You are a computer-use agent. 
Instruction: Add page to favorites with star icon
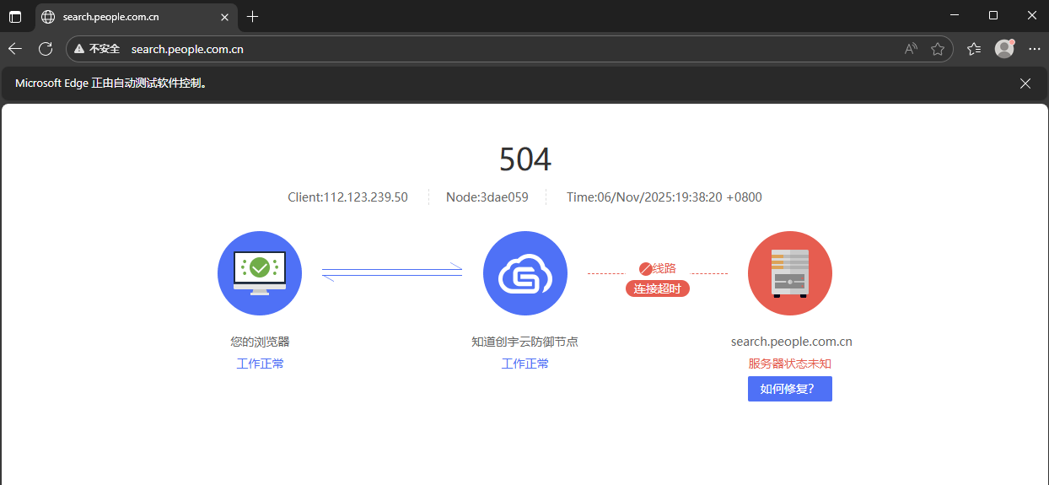coord(938,49)
